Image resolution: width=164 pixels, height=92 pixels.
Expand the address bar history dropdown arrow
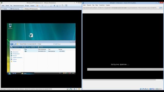(x=54, y=44)
